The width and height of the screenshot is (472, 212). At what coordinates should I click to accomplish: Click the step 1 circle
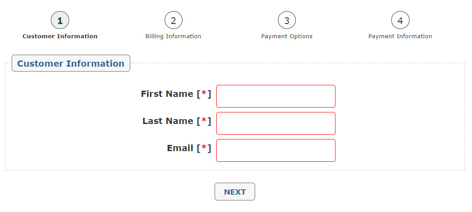[x=60, y=20]
